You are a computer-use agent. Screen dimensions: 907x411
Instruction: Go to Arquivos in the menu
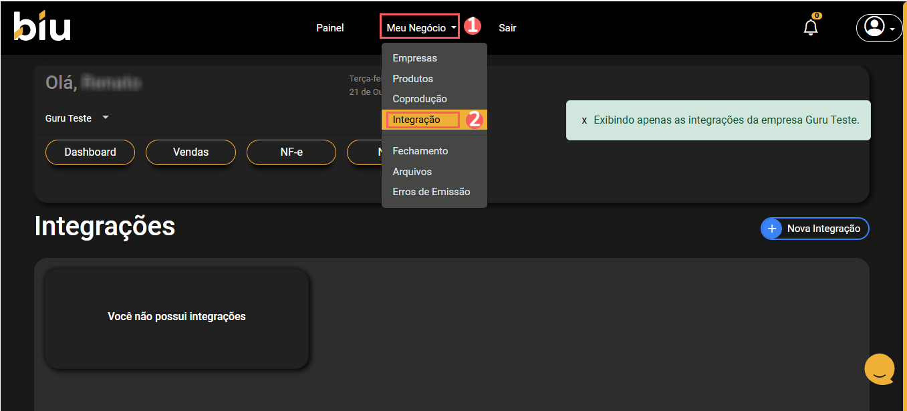coord(412,172)
